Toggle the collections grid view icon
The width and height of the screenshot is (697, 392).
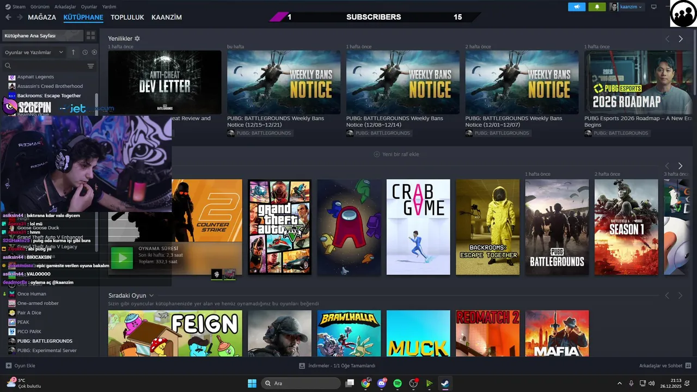point(90,35)
